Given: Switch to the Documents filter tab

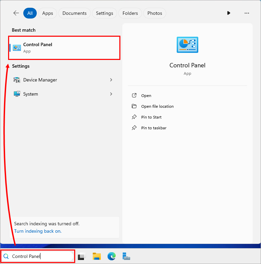Looking at the screenshot, I should coord(75,13).
